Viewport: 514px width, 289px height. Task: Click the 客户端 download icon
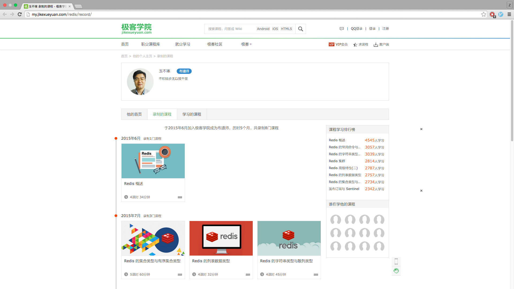pos(376,44)
